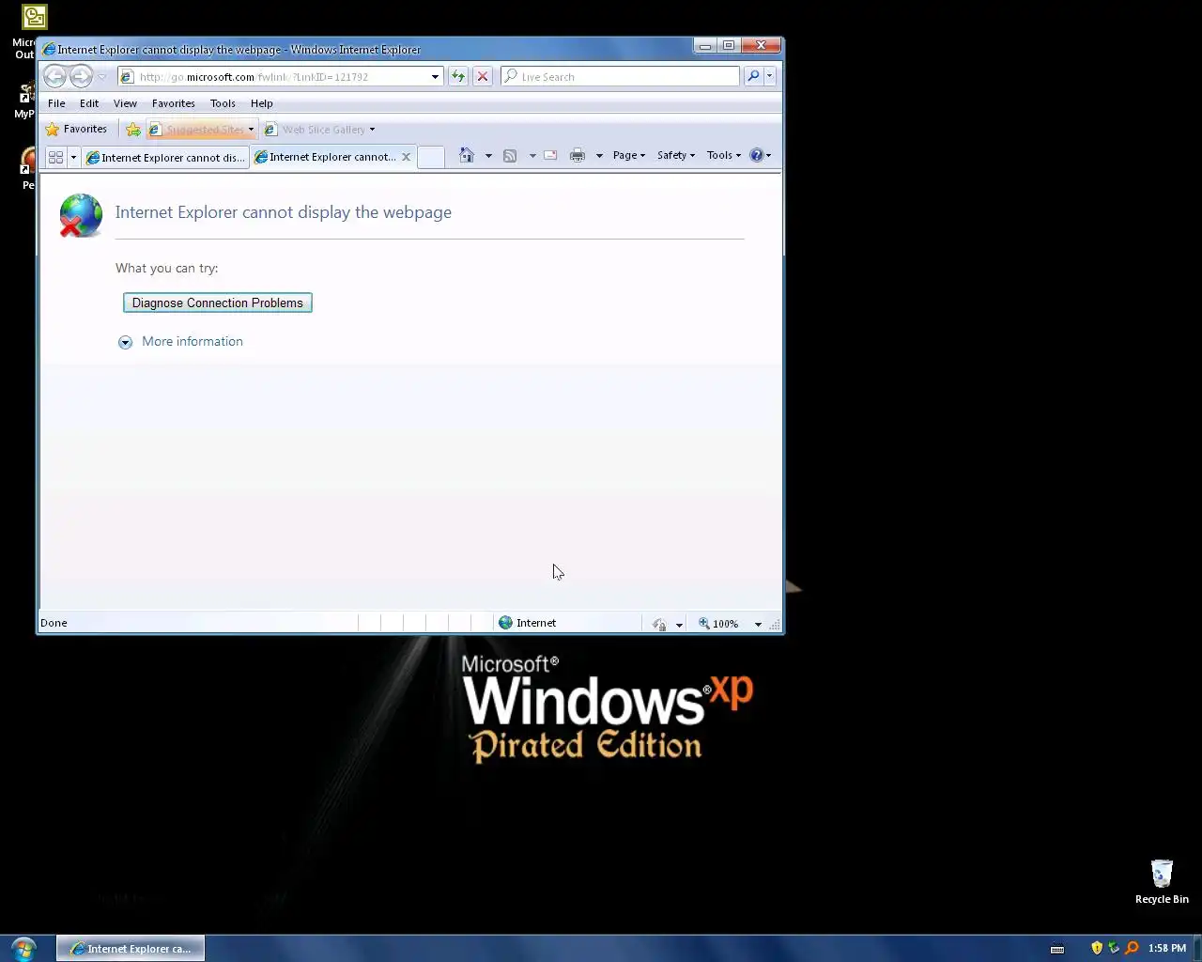Open the Start menu orb
This screenshot has width=1202, height=962.
[24, 948]
